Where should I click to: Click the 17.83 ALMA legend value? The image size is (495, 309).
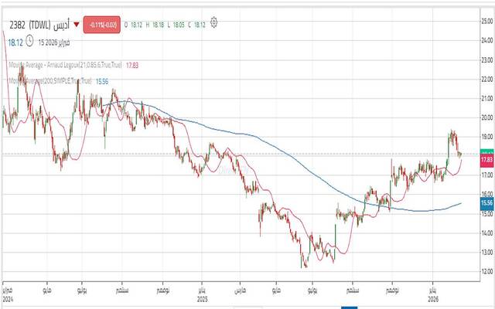click(x=134, y=66)
